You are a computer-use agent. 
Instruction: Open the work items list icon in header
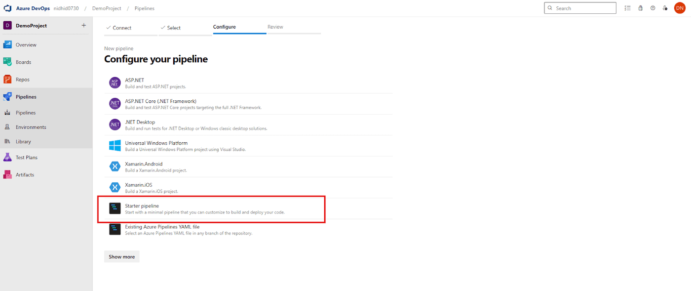(x=627, y=8)
